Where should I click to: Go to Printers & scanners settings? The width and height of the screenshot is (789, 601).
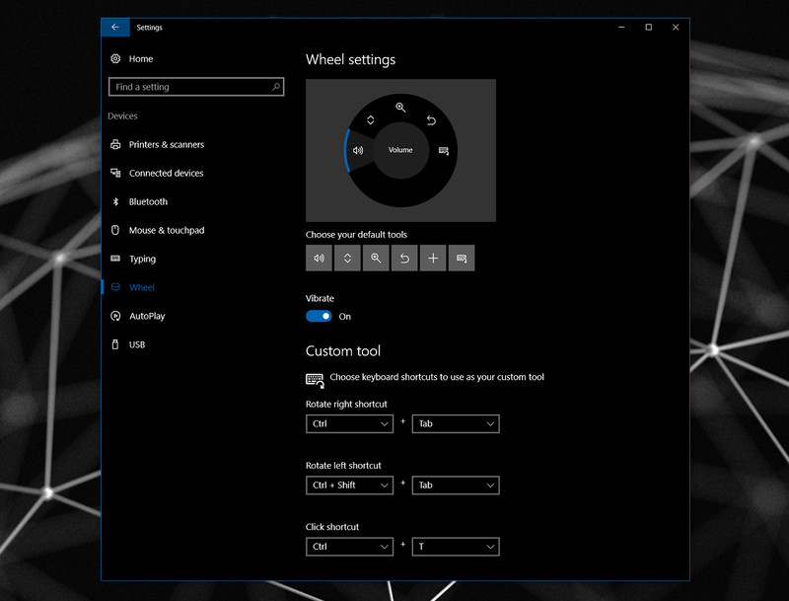165,144
